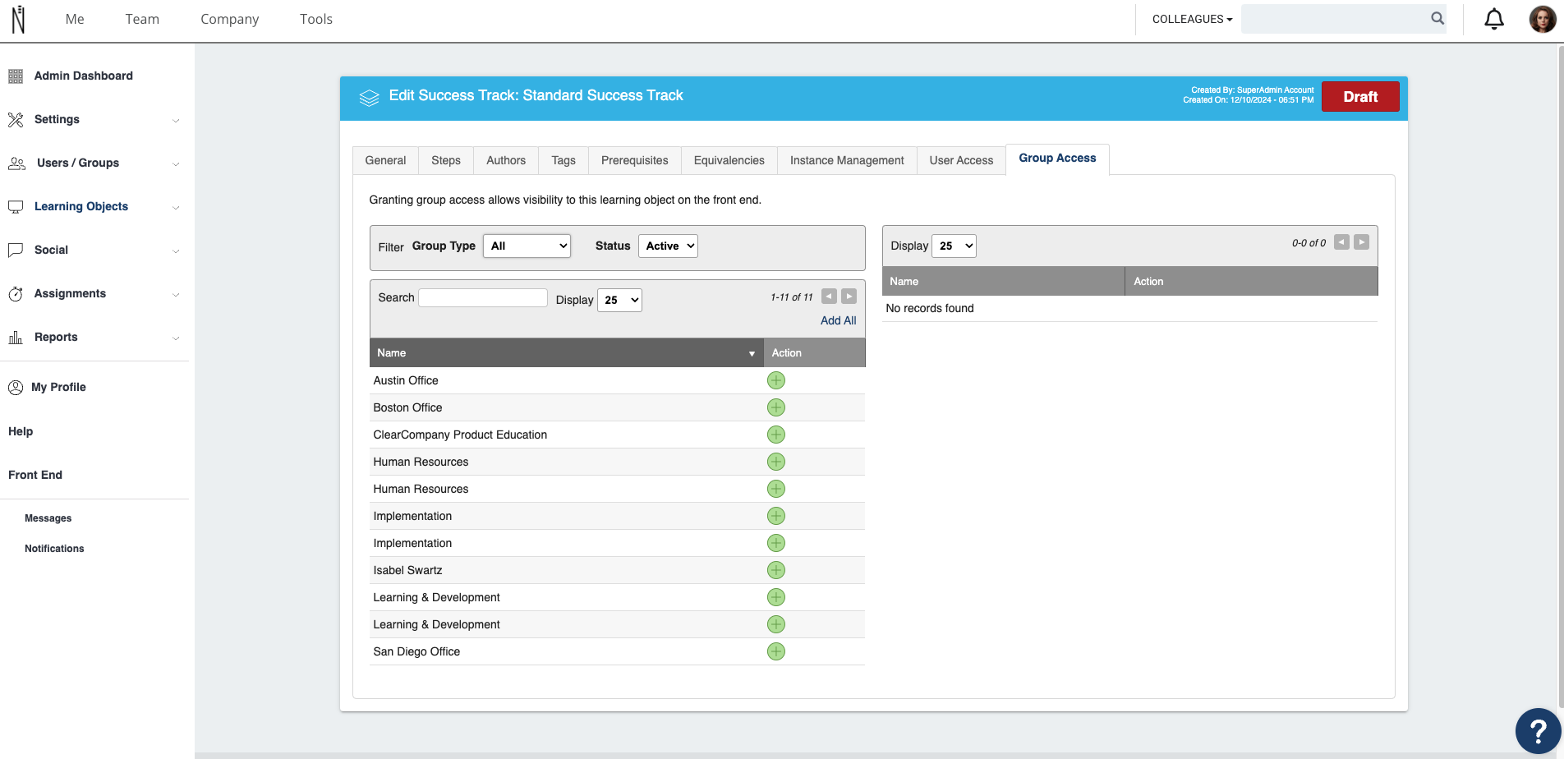Add Austin Office group with plus icon
1564x759 pixels.
pyautogui.click(x=775, y=380)
